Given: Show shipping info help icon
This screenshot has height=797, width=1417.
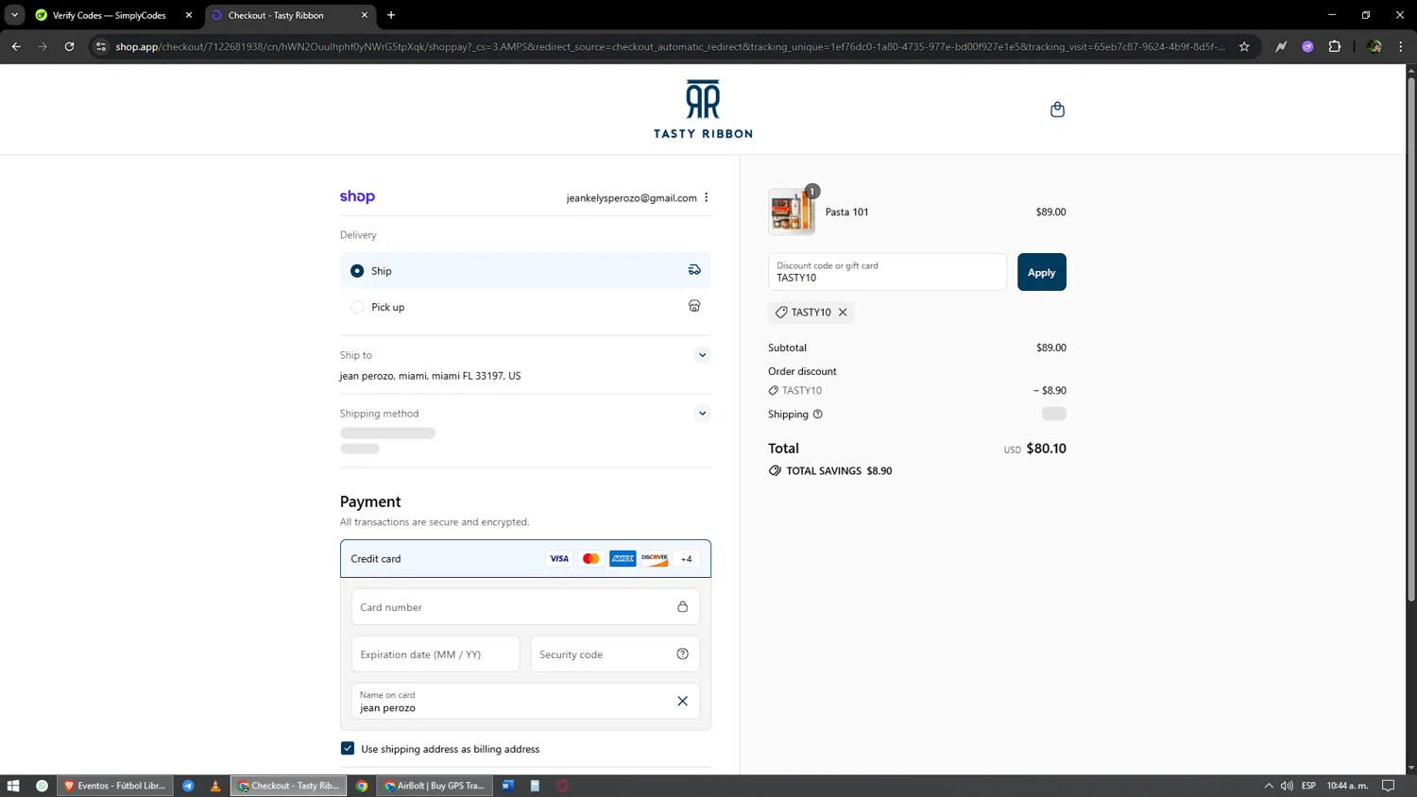Looking at the screenshot, I should pos(817,414).
